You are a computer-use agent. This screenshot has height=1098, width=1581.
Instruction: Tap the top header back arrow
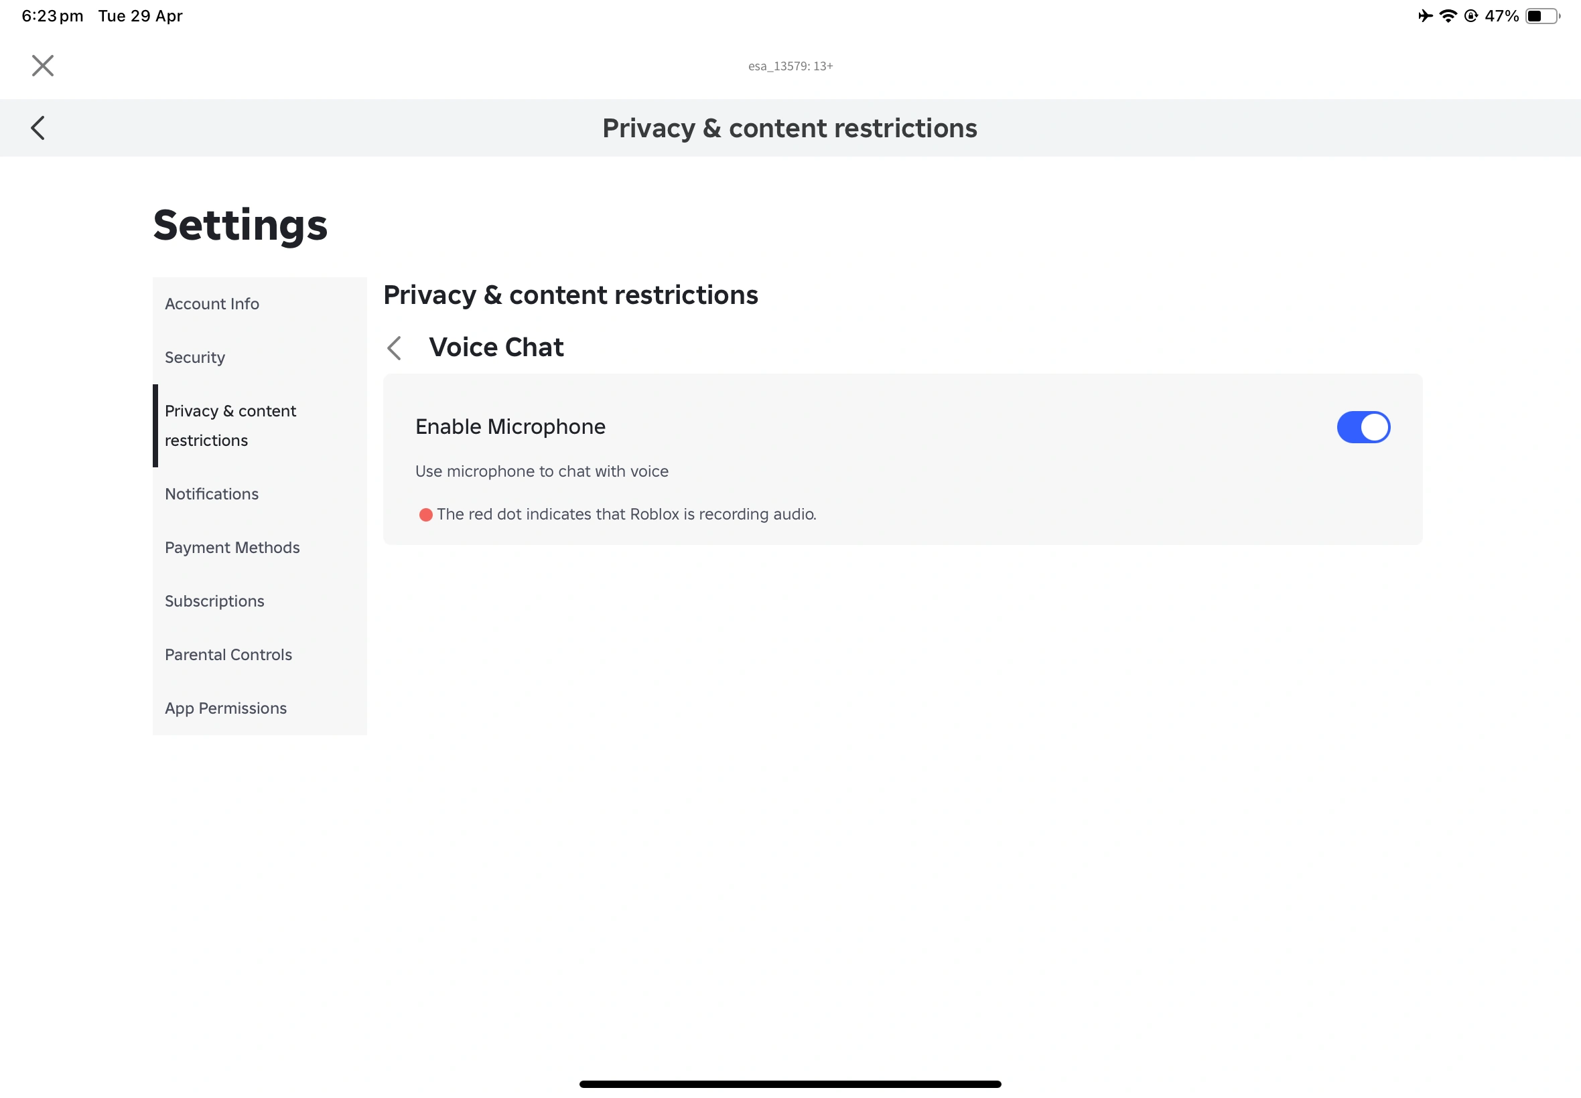(x=39, y=128)
